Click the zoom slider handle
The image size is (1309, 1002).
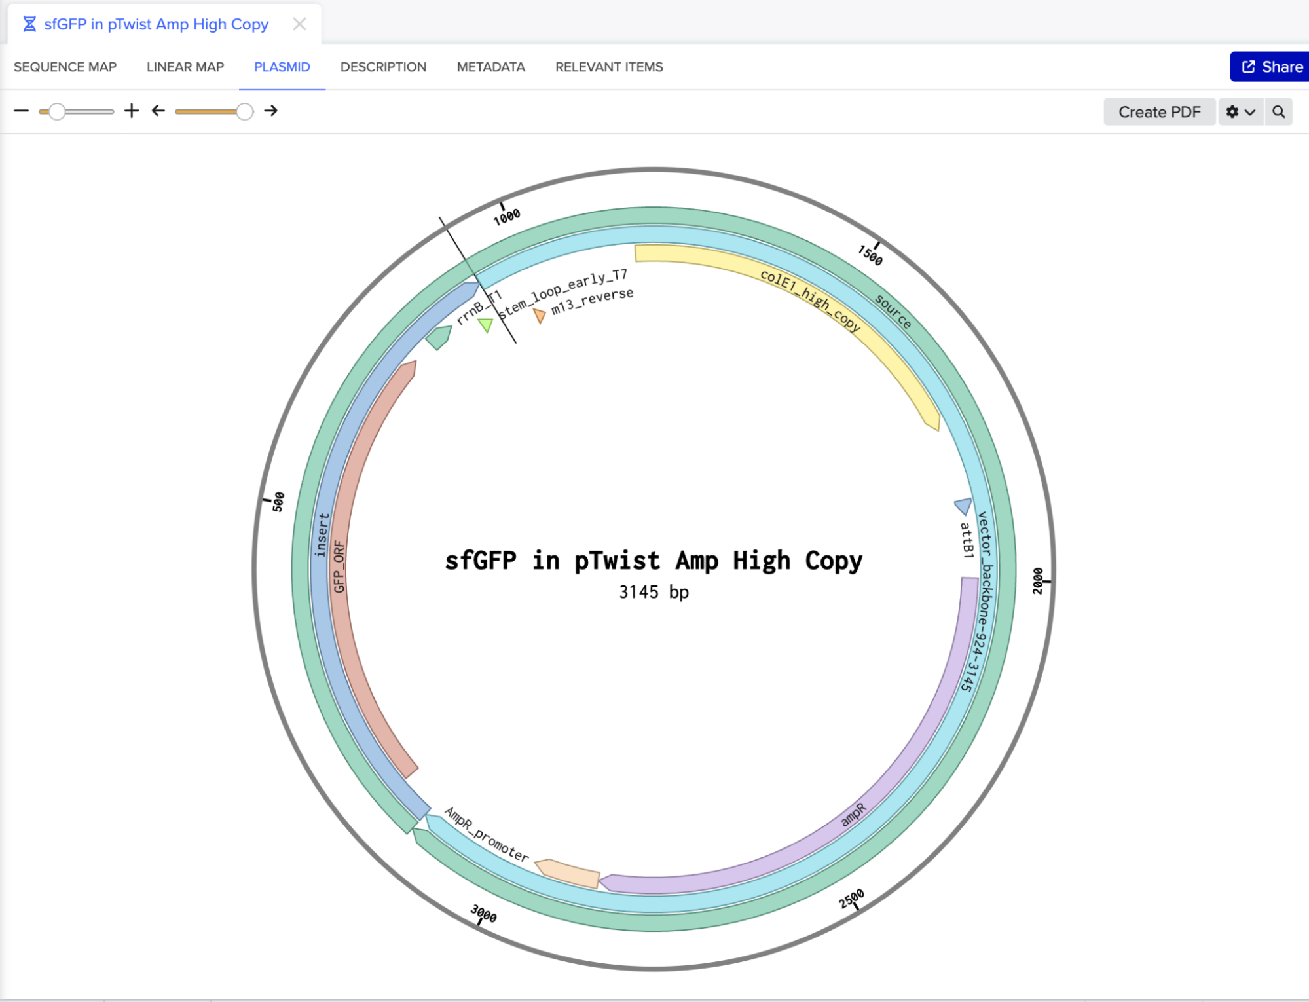[57, 111]
